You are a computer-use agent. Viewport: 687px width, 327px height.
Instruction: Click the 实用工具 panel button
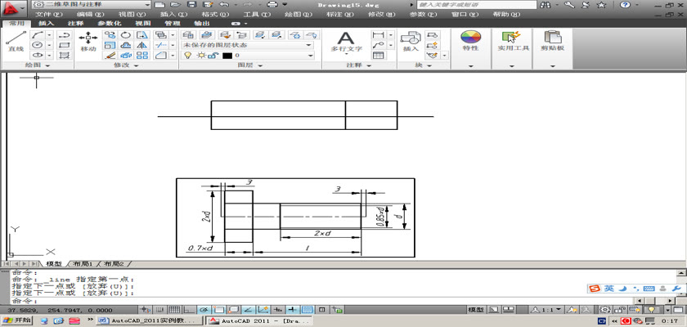511,42
